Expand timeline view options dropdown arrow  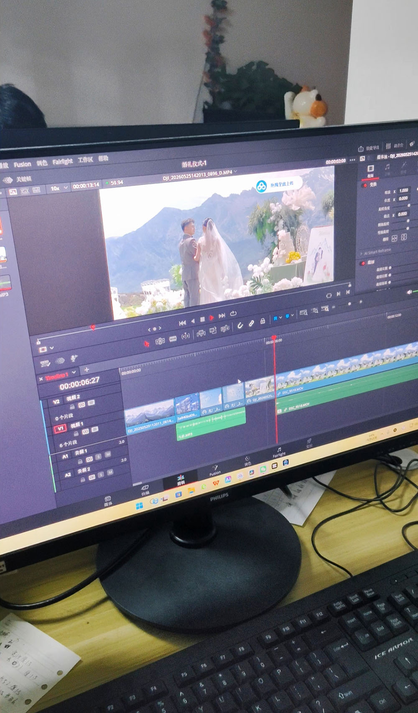[52, 348]
